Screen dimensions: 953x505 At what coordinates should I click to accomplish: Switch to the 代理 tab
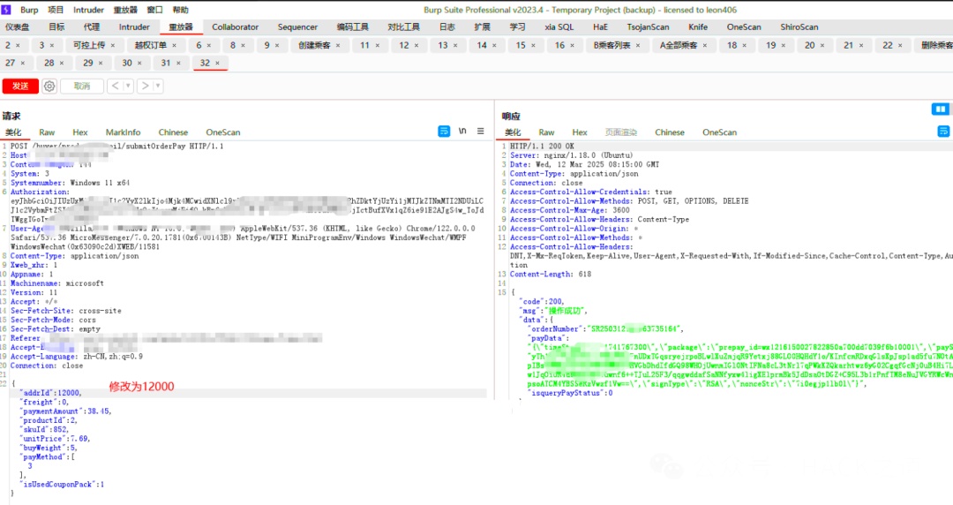coord(92,27)
